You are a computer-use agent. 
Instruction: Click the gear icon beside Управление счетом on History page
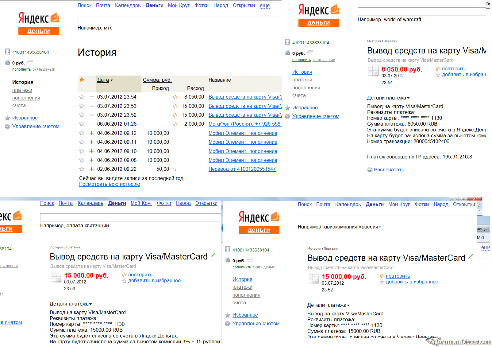point(7,126)
